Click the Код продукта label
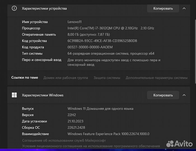 click(33, 47)
